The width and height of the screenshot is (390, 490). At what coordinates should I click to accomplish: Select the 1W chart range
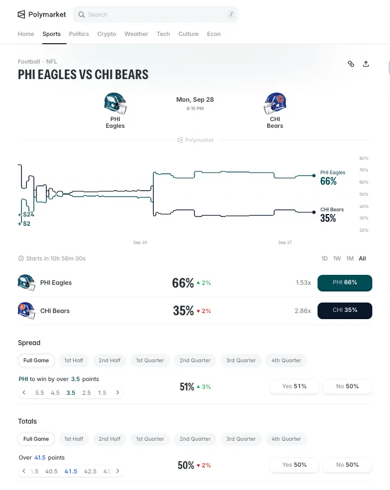pyautogui.click(x=337, y=258)
